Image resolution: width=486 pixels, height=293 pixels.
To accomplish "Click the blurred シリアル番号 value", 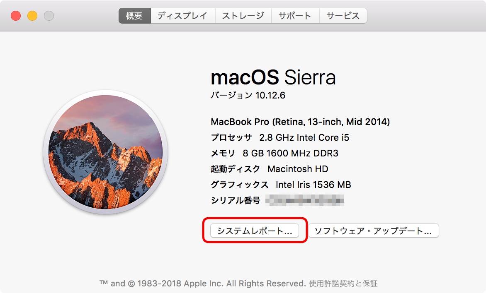I will [305, 201].
